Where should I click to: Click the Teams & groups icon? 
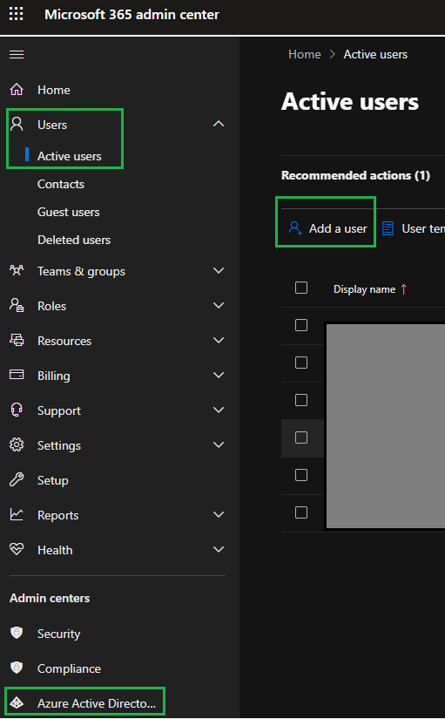click(x=17, y=270)
